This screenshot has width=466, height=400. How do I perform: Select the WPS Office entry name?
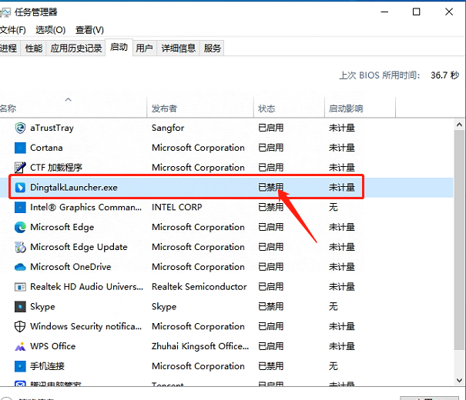pyautogui.click(x=53, y=347)
